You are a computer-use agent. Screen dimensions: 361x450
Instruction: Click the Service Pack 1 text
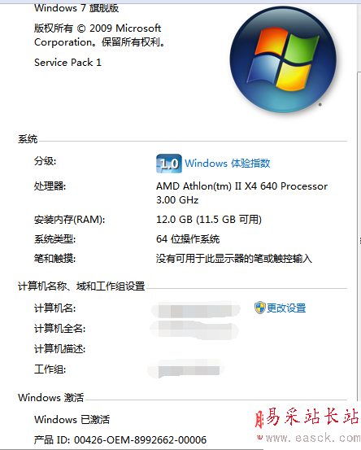67,63
